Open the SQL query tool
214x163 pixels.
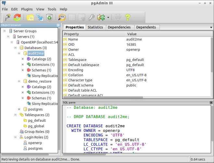pyautogui.click(x=62, y=17)
